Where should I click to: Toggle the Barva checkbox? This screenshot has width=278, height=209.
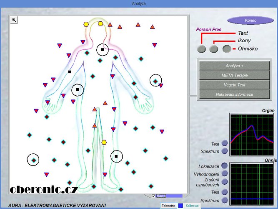(154, 196)
